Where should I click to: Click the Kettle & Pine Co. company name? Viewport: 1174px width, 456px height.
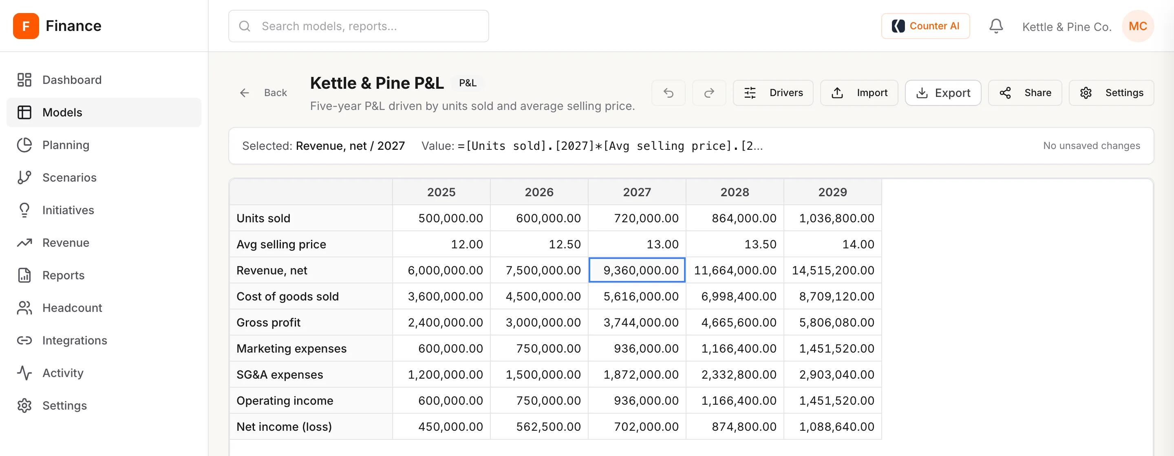click(x=1066, y=26)
